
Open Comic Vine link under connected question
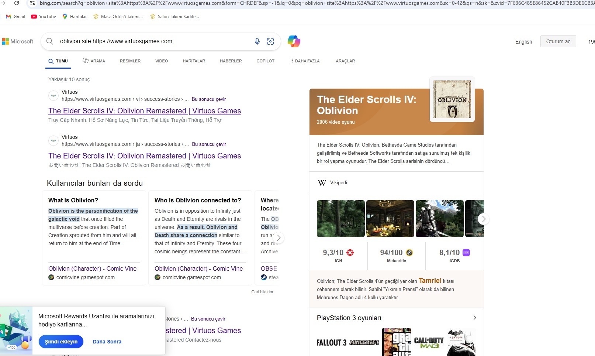point(198,268)
